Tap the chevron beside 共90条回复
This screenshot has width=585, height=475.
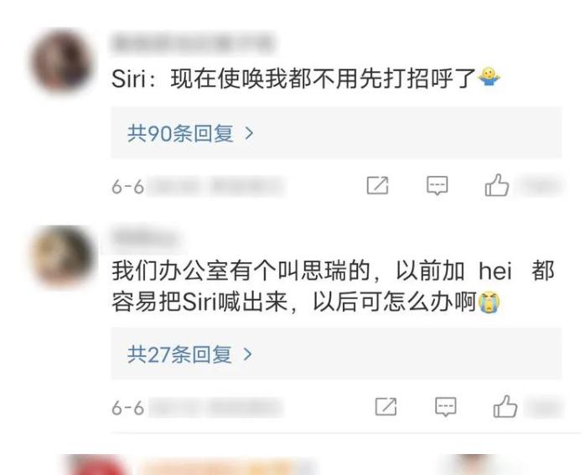coord(249,133)
